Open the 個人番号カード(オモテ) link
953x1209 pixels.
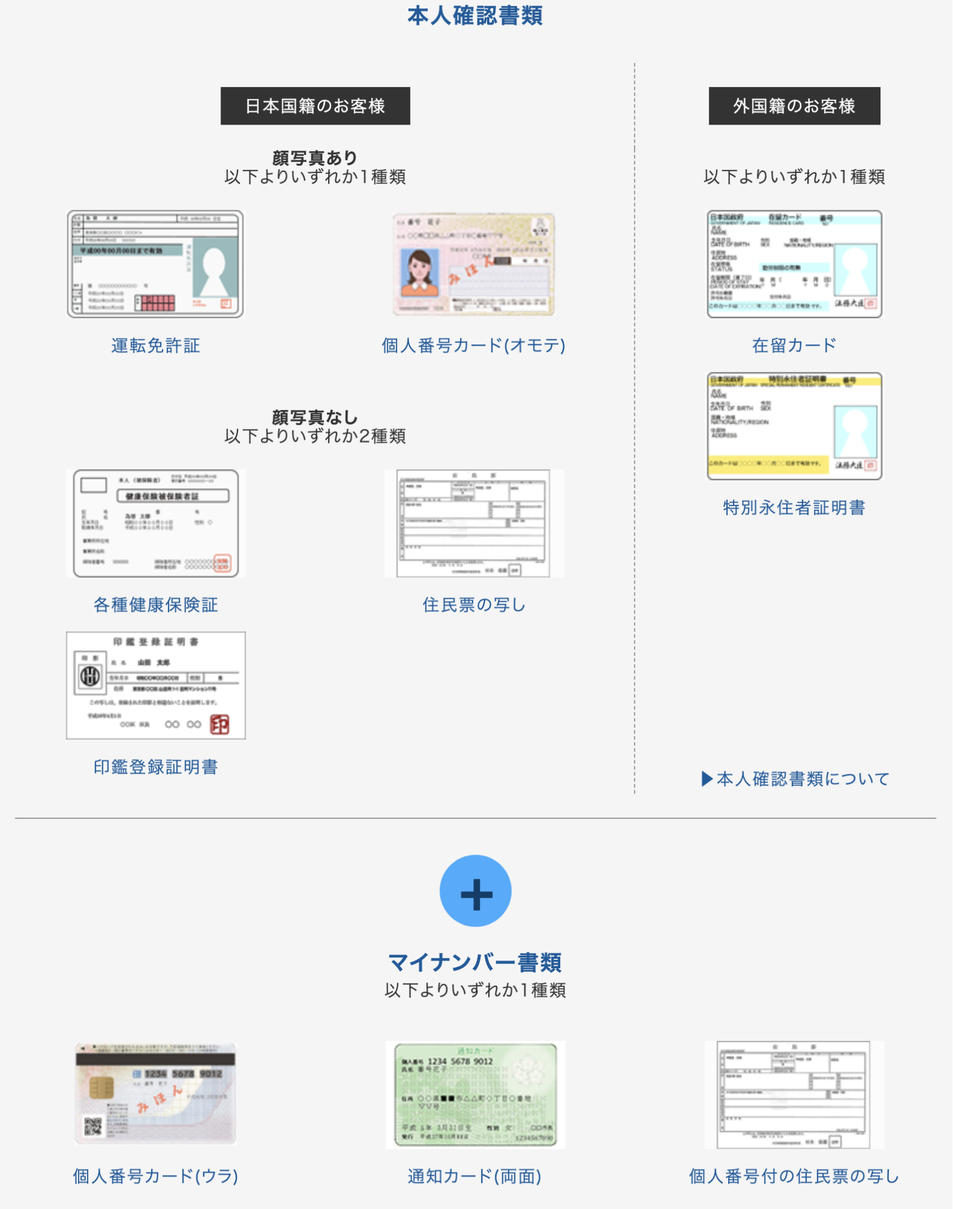point(474,345)
